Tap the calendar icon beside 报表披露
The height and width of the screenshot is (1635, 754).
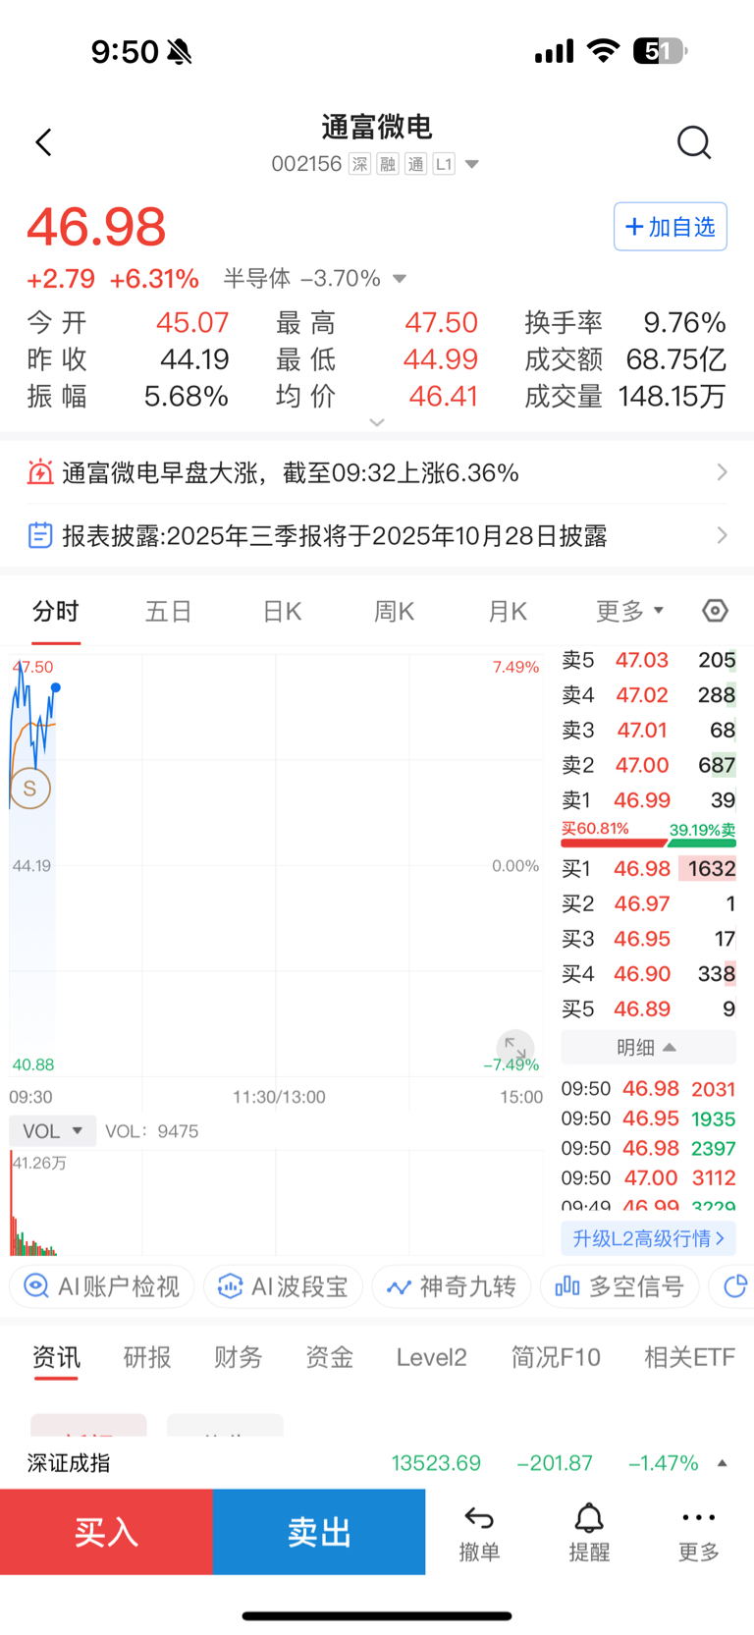40,535
